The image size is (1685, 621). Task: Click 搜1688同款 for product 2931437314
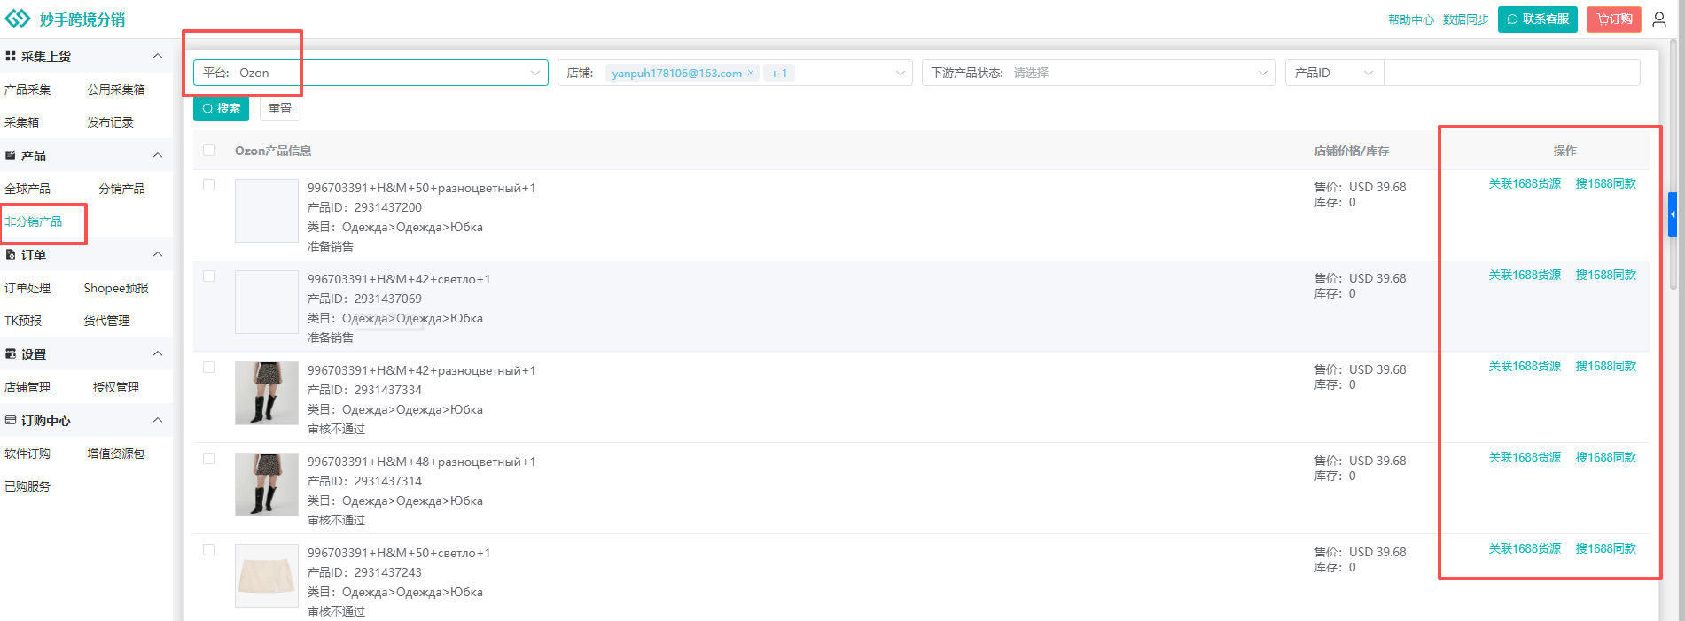[x=1605, y=457]
